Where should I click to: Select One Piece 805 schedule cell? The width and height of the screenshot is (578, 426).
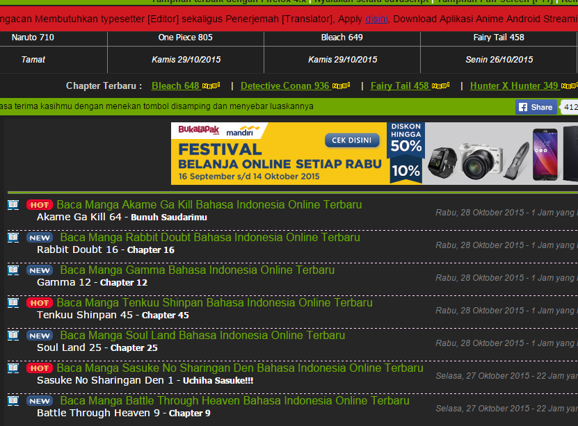coord(186,38)
